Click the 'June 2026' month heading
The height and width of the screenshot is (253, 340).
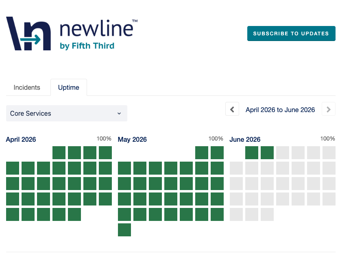245,139
